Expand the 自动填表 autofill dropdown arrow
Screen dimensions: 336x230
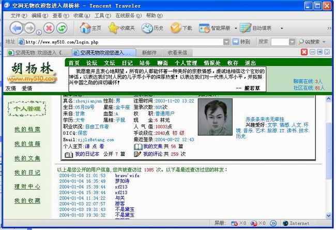click(x=282, y=28)
